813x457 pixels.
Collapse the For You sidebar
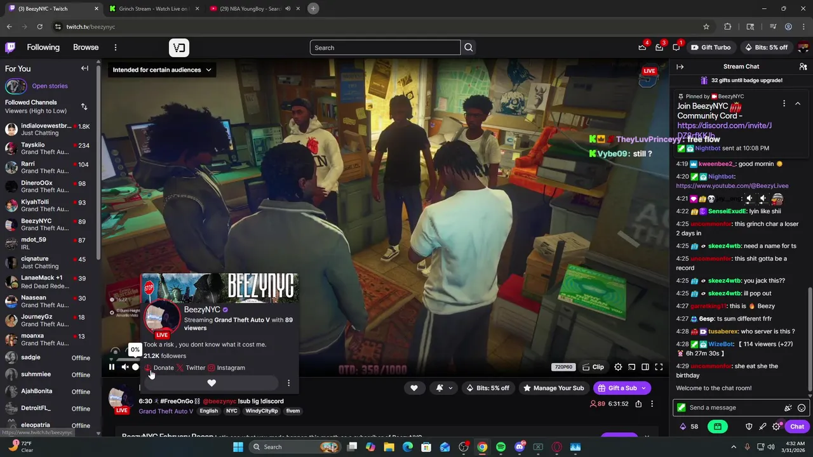[x=84, y=69]
